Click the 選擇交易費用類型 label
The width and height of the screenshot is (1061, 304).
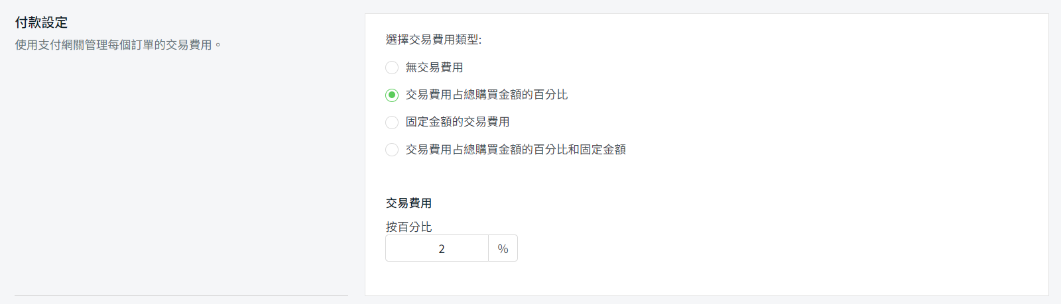pyautogui.click(x=434, y=40)
